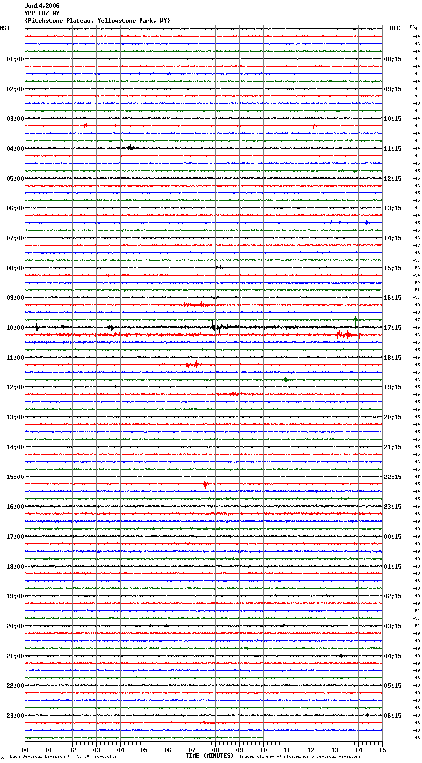This screenshot has width=422, height=763.
Task: Click the UTC column header
Action: [x=394, y=28]
